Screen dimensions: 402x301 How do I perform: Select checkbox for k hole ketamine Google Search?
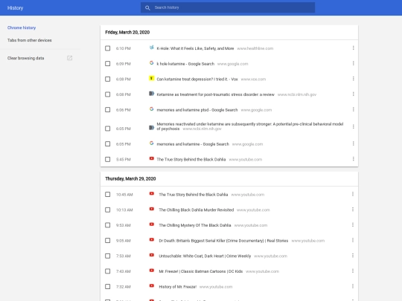coord(108,64)
